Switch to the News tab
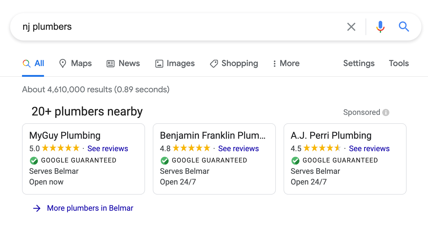This screenshot has width=428, height=225. click(123, 63)
